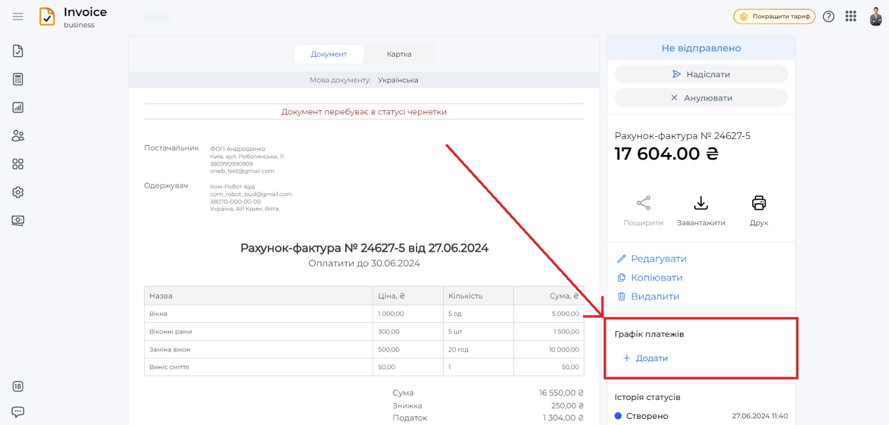Click Редагувати to edit invoice
Screen dimensions: 889x425
tap(658, 259)
